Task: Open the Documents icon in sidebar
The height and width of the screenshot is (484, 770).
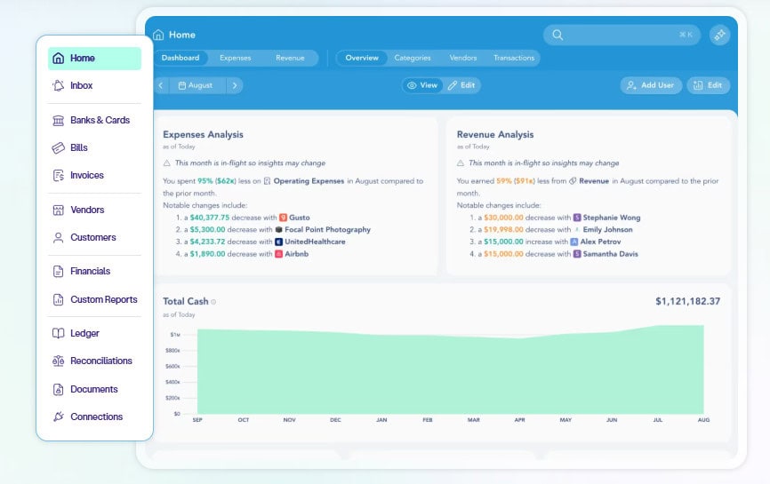Action: click(59, 390)
